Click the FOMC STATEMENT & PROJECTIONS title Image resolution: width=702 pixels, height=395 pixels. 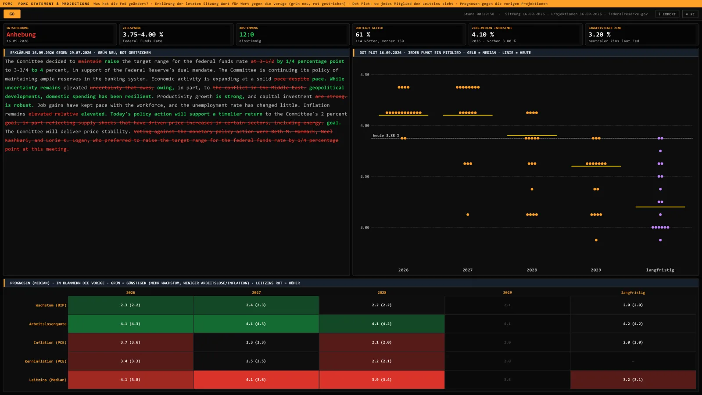(54, 4)
